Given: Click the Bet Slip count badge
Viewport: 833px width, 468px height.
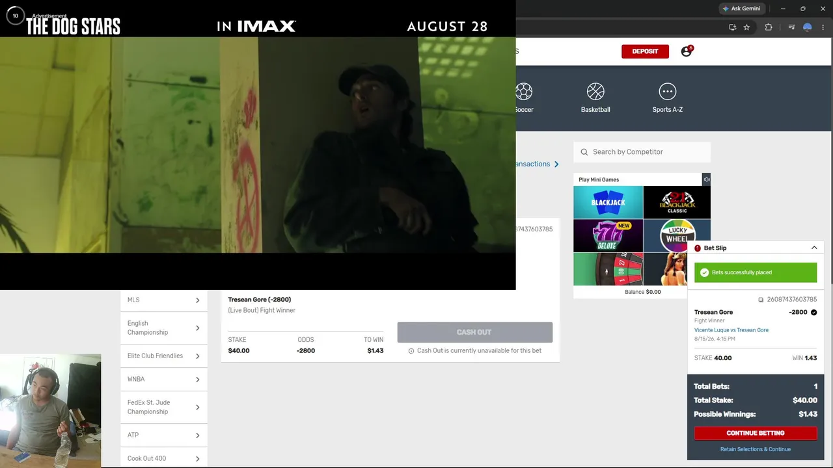Looking at the screenshot, I should [x=698, y=248].
